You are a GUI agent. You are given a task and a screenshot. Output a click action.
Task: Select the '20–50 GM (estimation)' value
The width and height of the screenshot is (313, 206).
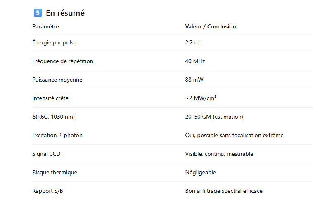point(214,117)
